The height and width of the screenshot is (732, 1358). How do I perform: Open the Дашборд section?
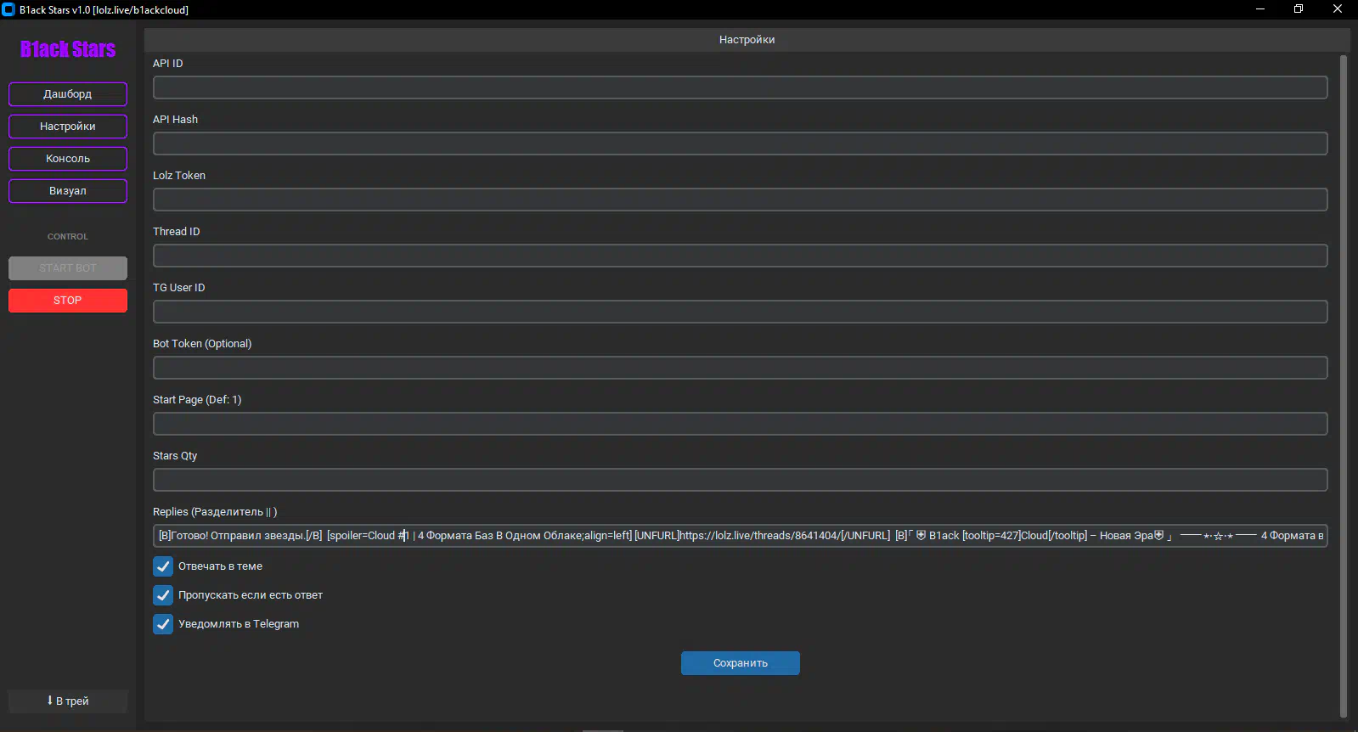coord(68,94)
